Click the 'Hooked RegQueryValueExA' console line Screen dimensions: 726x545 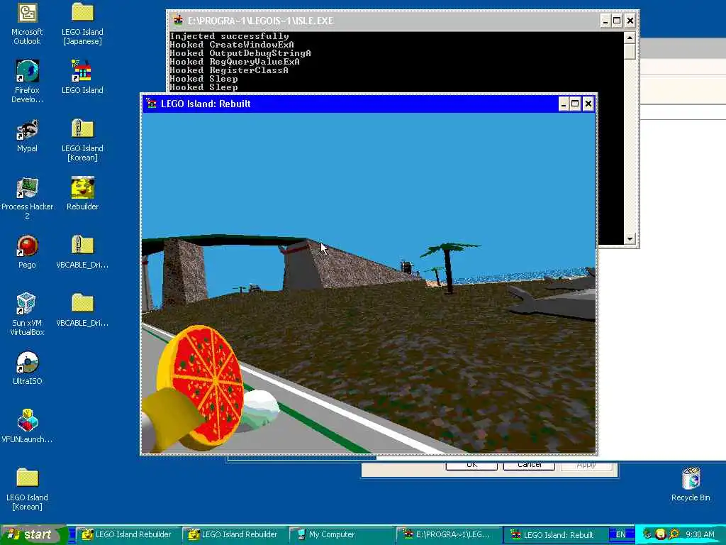pyautogui.click(x=235, y=62)
